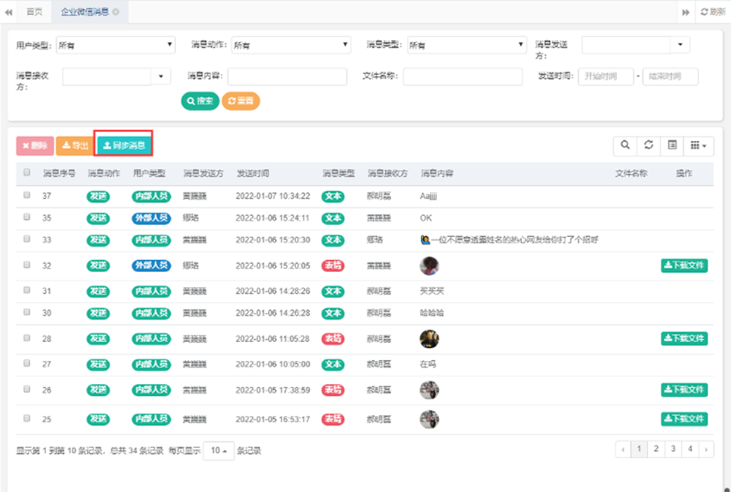Check the select-all header checkbox
This screenshot has height=492, width=731.
tap(27, 173)
